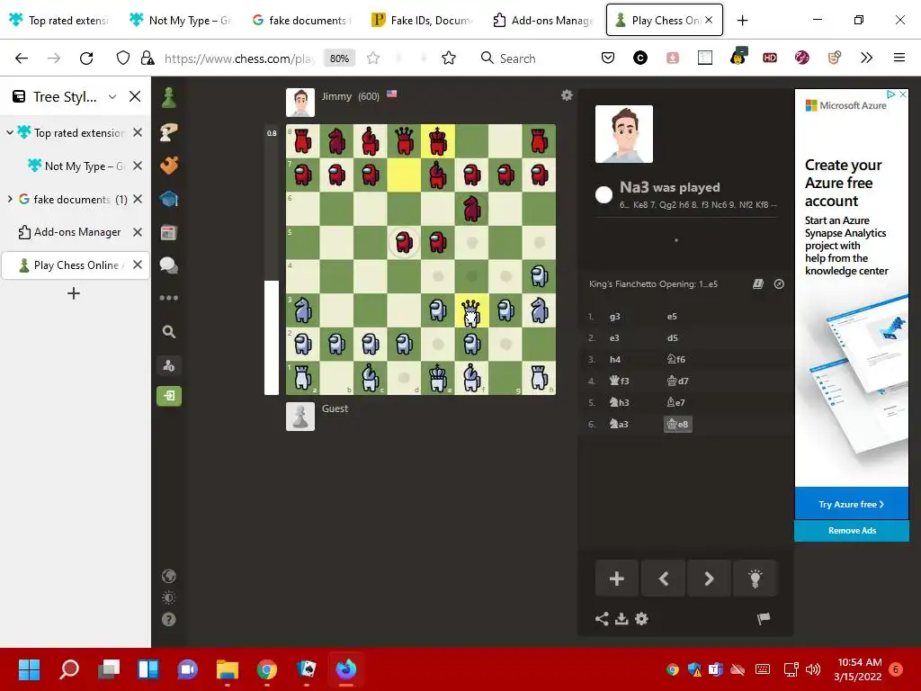The height and width of the screenshot is (691, 921).
Task: Click the hint lightbulb button
Action: coord(755,579)
